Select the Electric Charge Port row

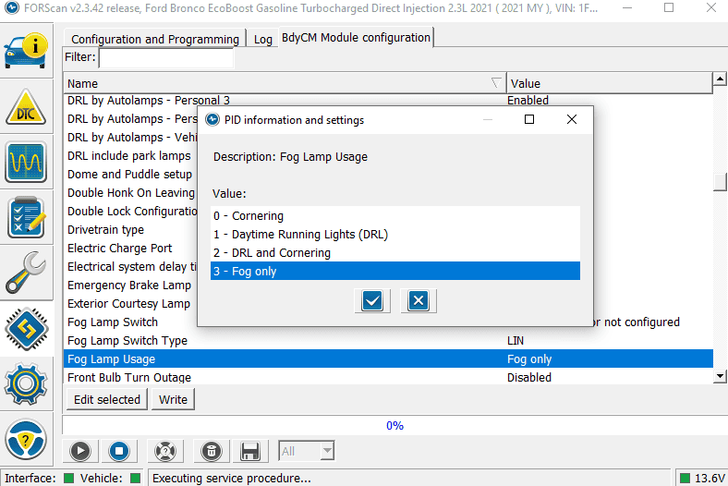[x=130, y=249]
